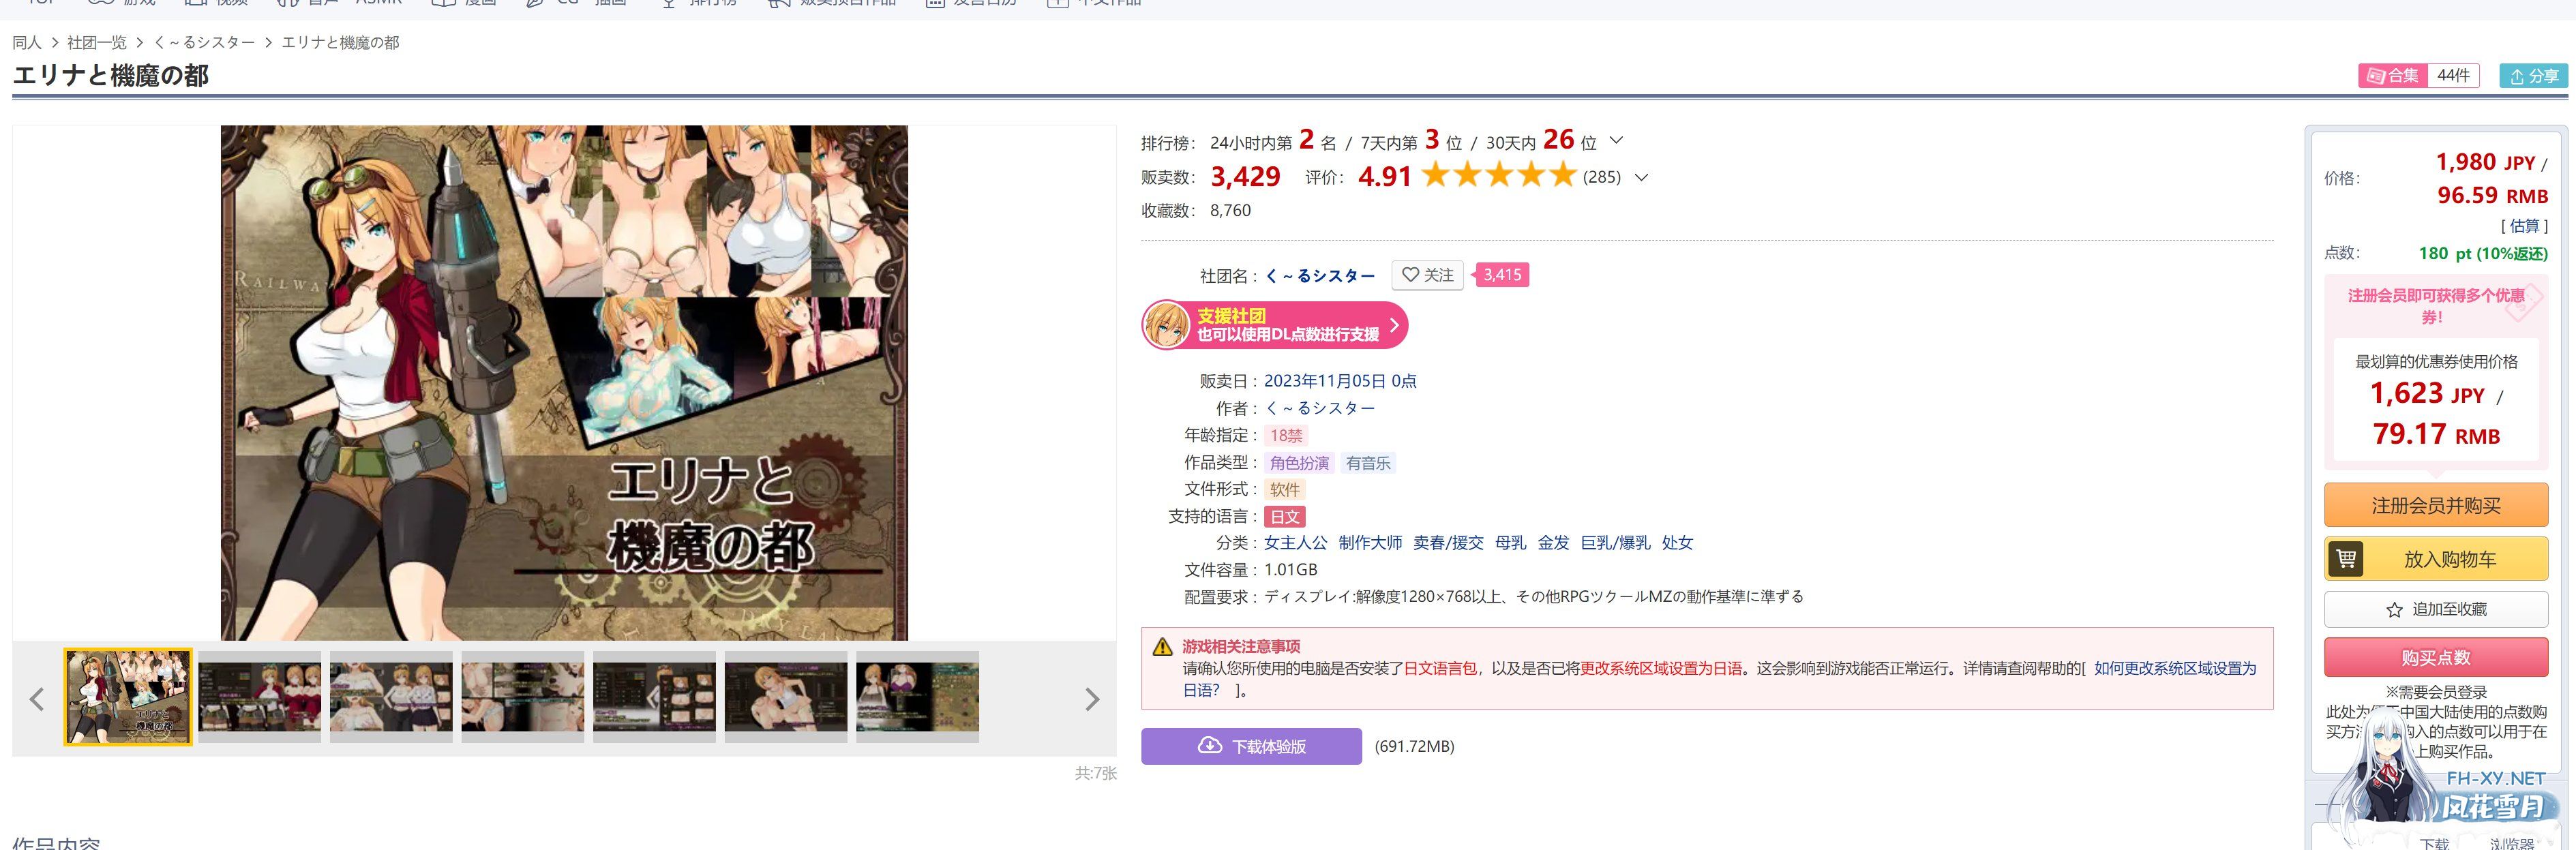Select the 有音乐 work type tag
Viewport: 2576px width, 850px height.
pos(1368,463)
